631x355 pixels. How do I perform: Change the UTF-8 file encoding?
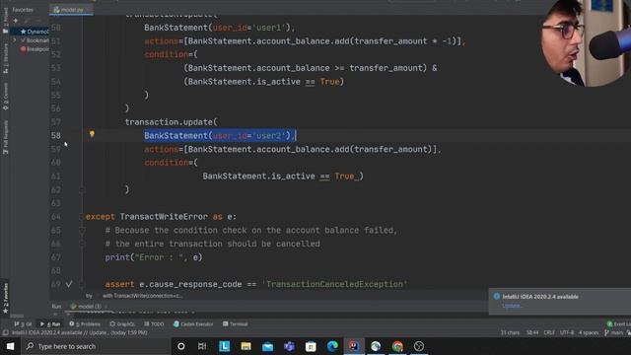(567, 333)
